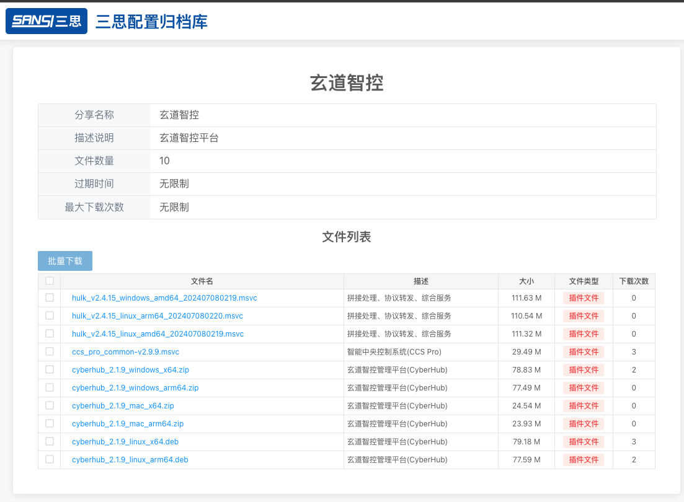Download cyberhub_2.1.9_mac_arm64.zip link

[x=128, y=423]
